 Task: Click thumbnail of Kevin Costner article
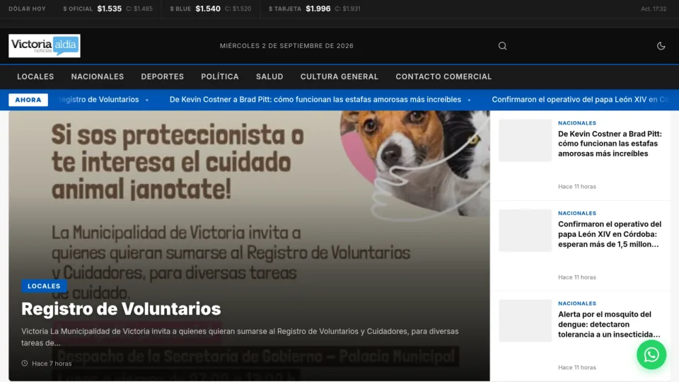[526, 140]
